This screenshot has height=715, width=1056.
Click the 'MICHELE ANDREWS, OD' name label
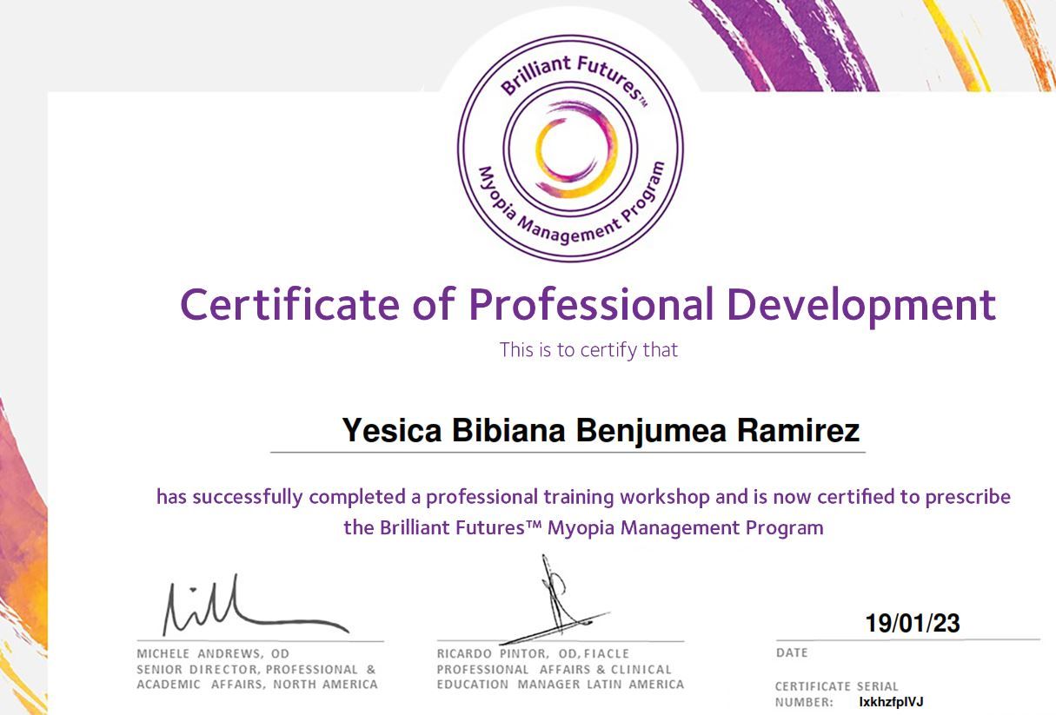pos(213,653)
